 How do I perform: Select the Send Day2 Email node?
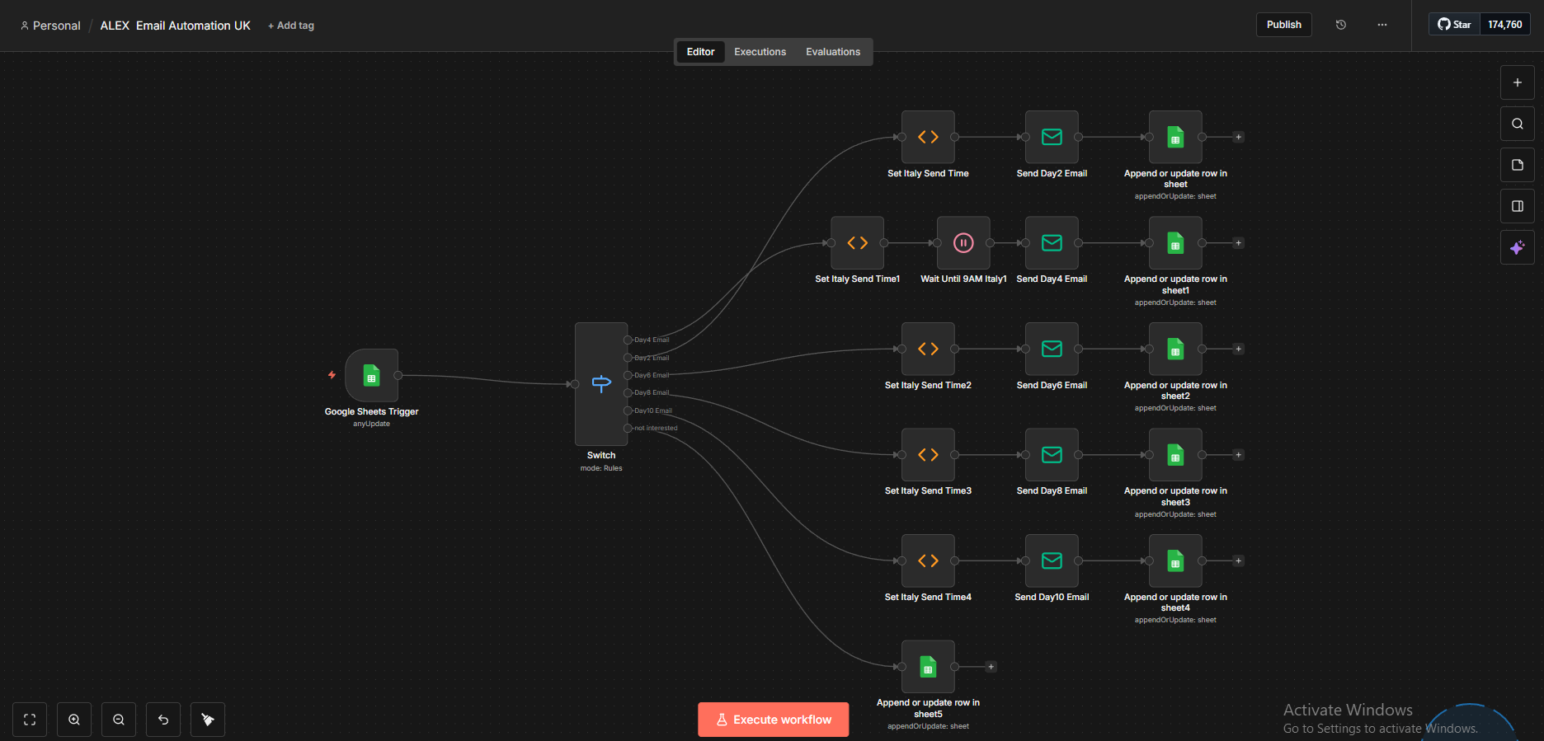pyautogui.click(x=1052, y=138)
